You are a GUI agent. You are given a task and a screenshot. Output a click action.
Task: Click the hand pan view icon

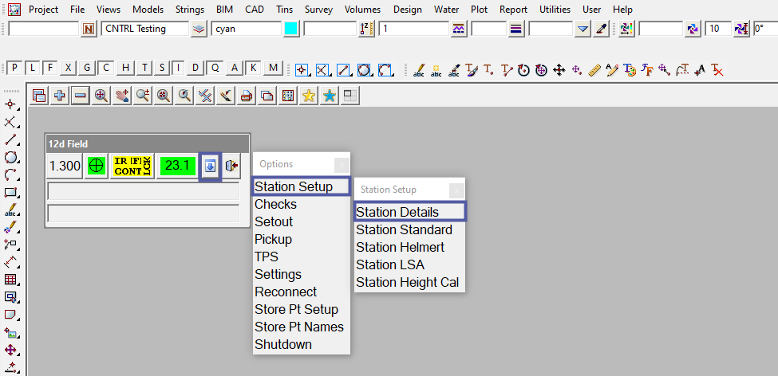[x=122, y=96]
